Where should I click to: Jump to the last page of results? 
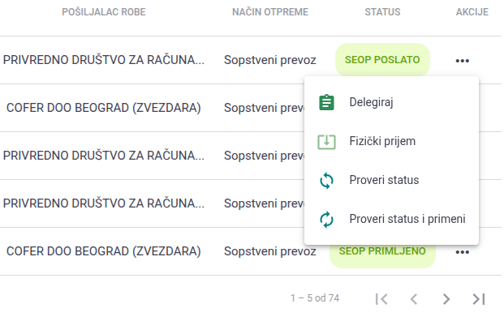point(479,298)
